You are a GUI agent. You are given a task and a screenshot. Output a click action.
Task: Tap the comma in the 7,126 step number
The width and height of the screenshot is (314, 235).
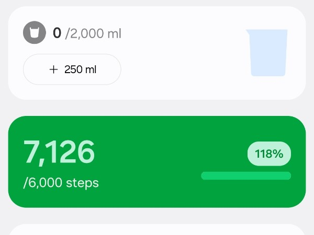43,161
